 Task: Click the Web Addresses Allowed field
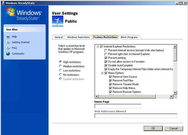136,116
